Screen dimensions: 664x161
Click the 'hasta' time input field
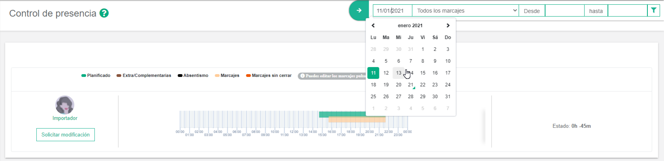pyautogui.click(x=627, y=11)
